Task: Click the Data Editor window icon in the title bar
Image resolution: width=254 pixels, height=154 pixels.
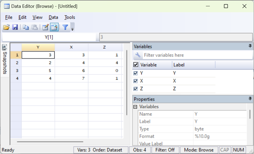Action: [x=7, y=6]
